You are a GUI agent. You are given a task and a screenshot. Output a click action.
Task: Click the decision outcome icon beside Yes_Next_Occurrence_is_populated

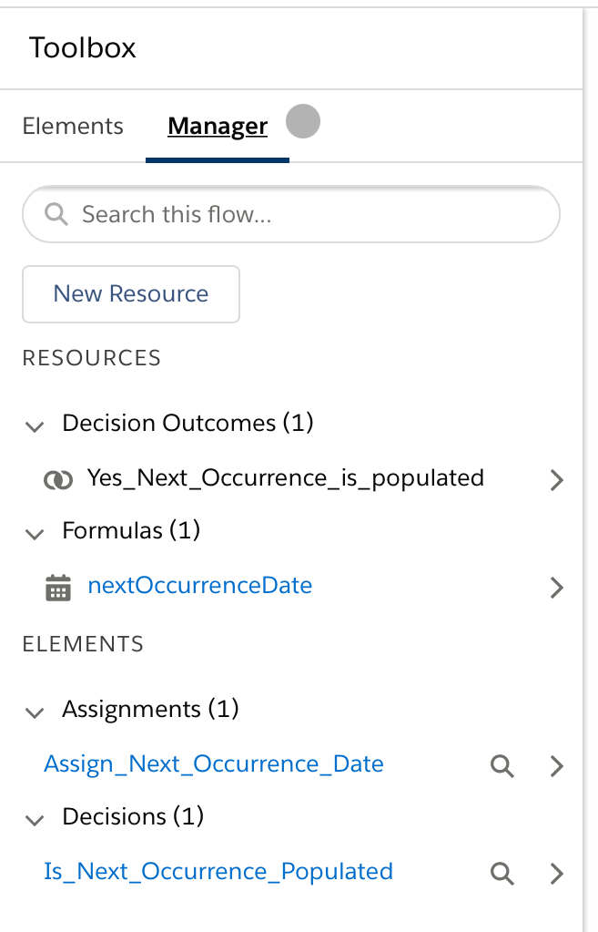[58, 479]
